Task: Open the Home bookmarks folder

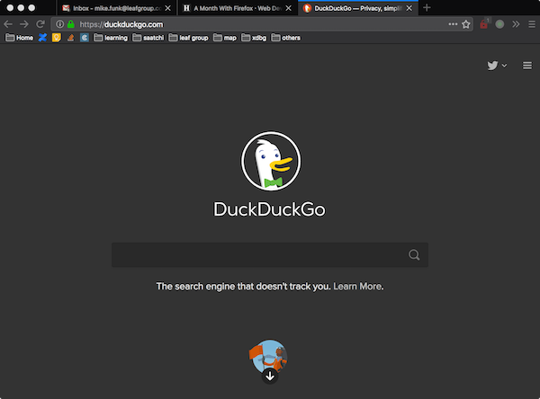Action: [x=20, y=38]
